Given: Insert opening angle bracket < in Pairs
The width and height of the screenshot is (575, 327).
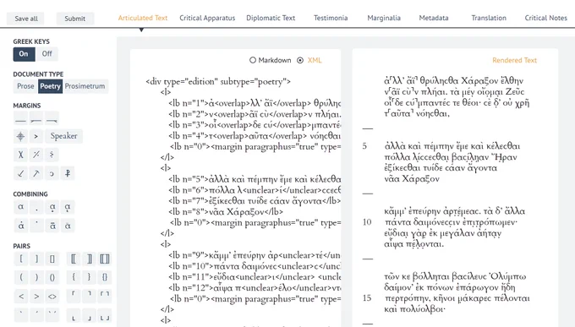Looking at the screenshot, I should coord(21,297).
